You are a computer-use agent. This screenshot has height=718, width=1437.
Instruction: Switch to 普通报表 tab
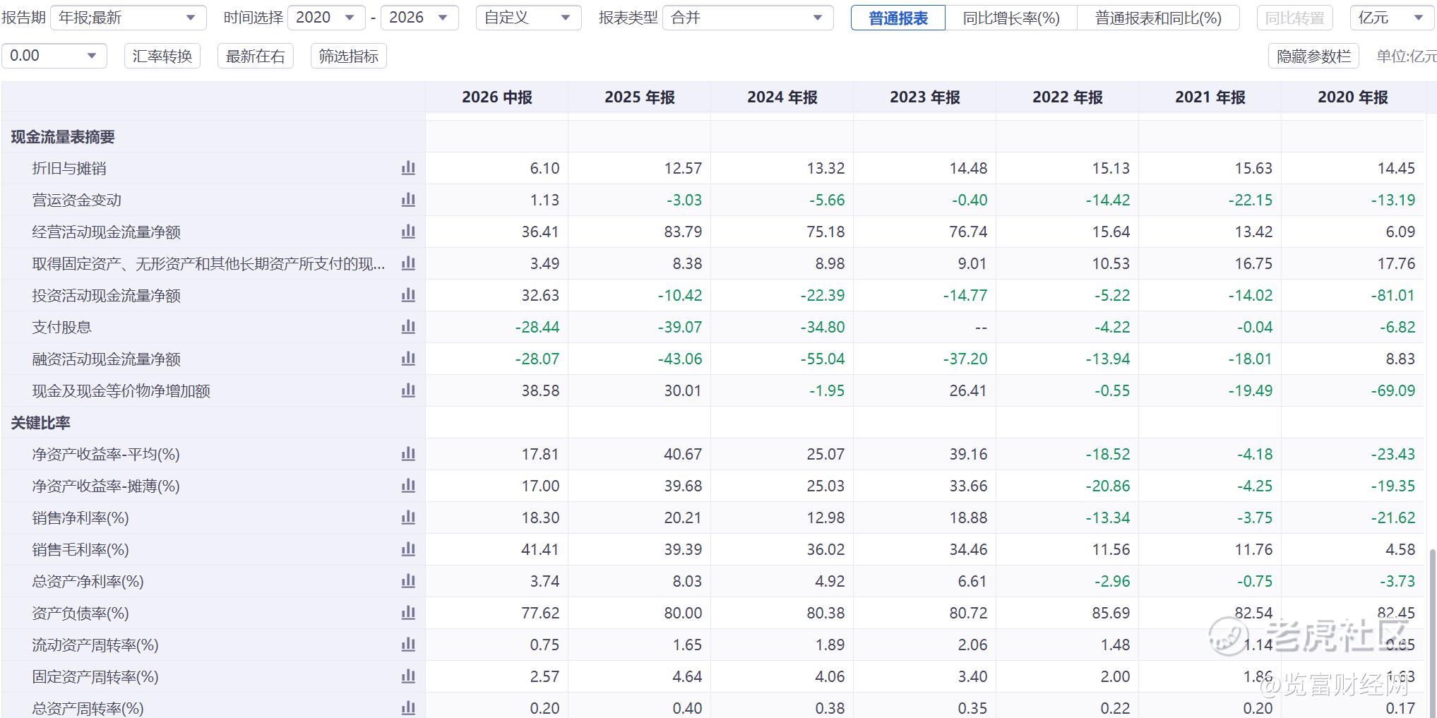point(898,18)
